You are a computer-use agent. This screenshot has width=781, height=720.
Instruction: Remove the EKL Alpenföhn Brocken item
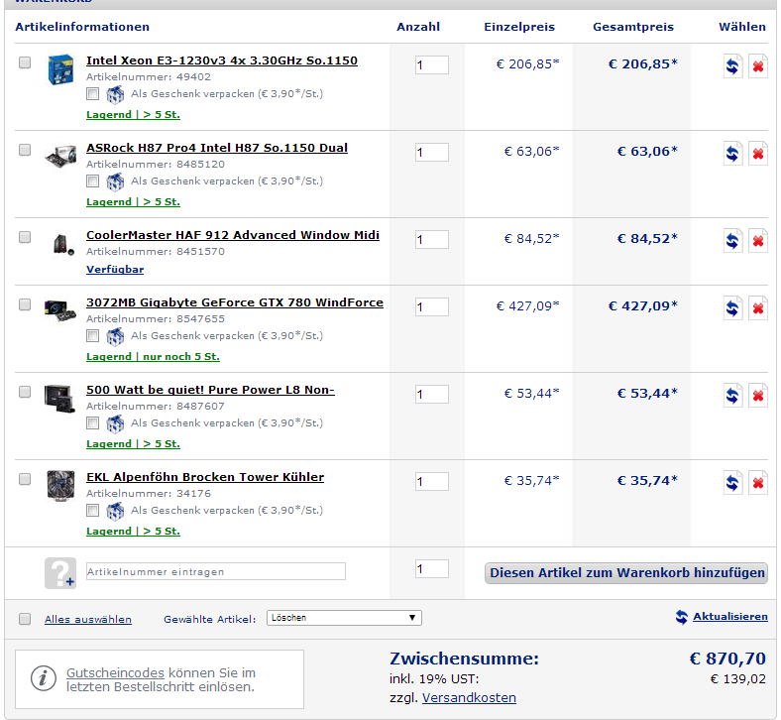(757, 483)
